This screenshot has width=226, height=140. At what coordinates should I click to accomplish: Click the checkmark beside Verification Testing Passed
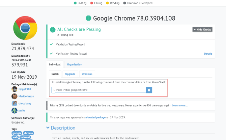[51, 54]
